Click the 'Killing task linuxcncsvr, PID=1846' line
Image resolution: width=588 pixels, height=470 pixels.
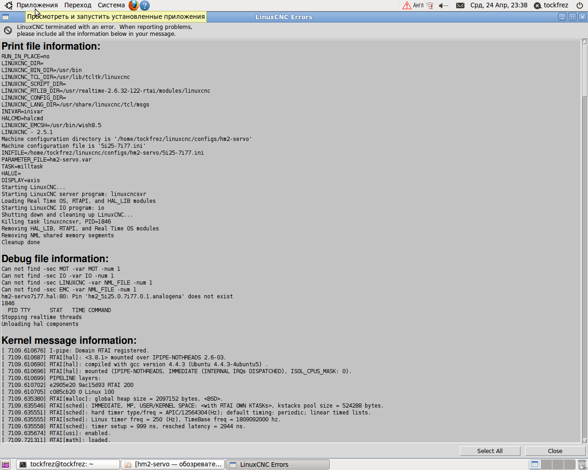(x=56, y=222)
